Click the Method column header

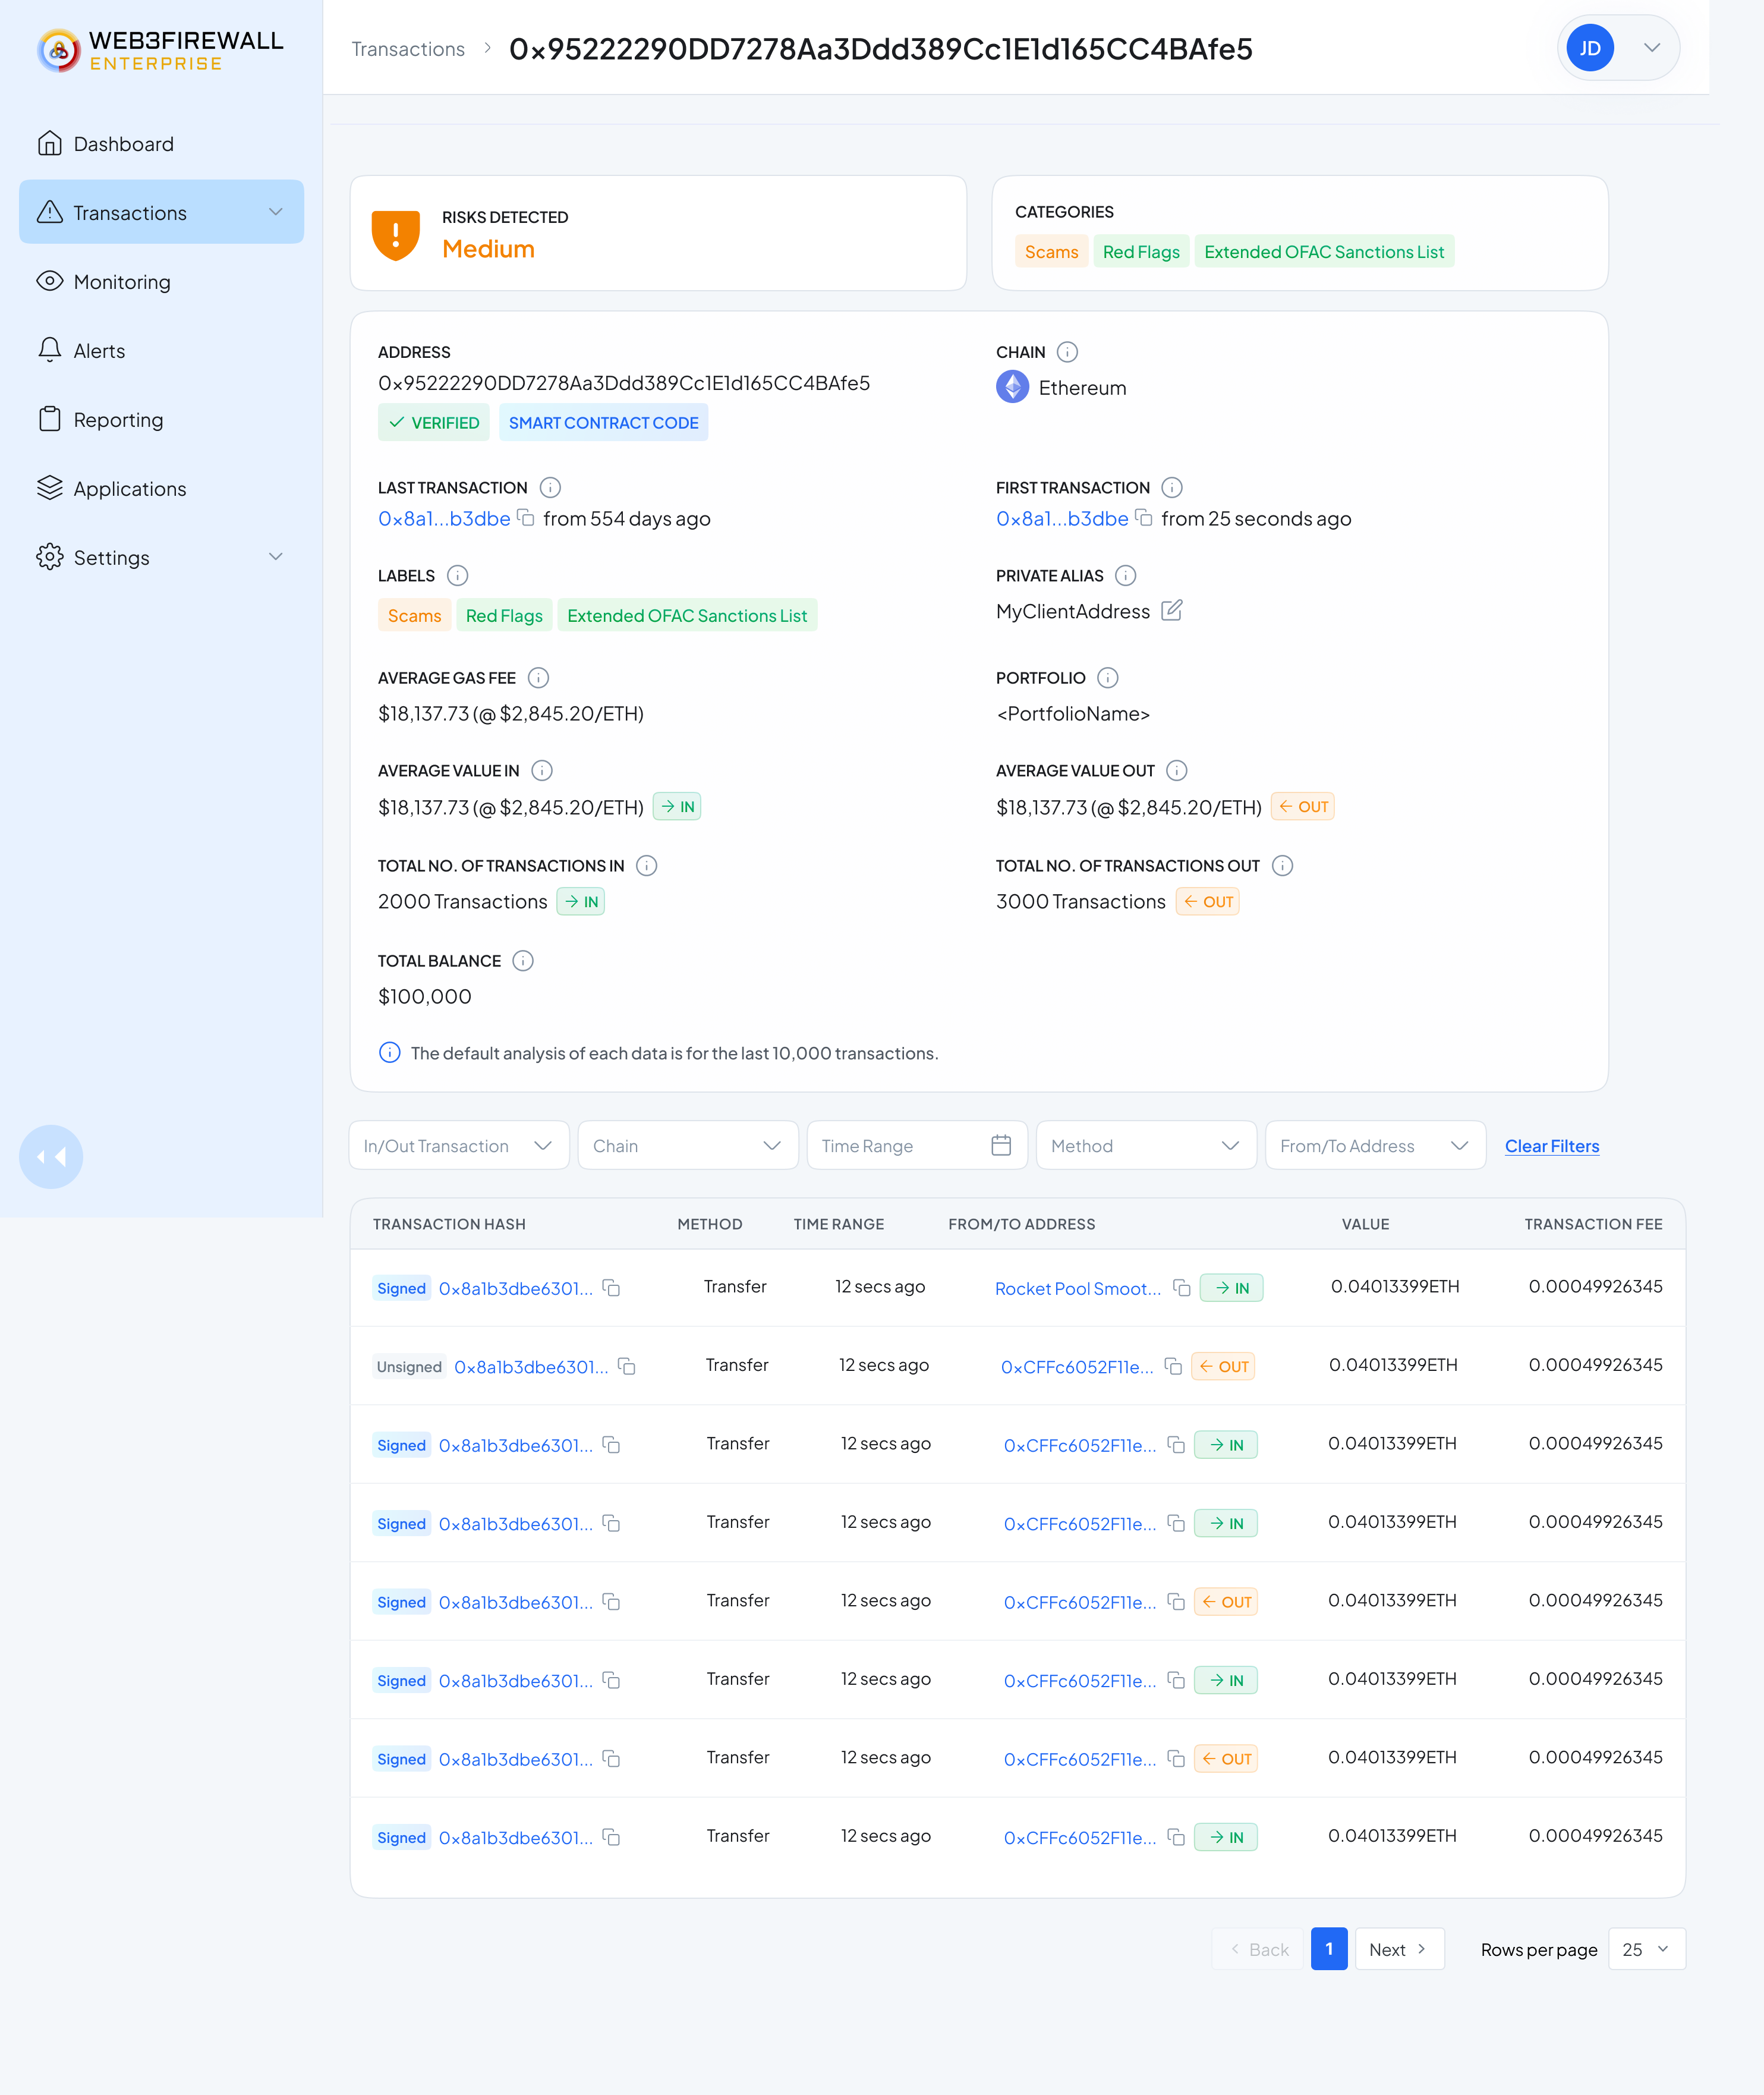pos(710,1224)
